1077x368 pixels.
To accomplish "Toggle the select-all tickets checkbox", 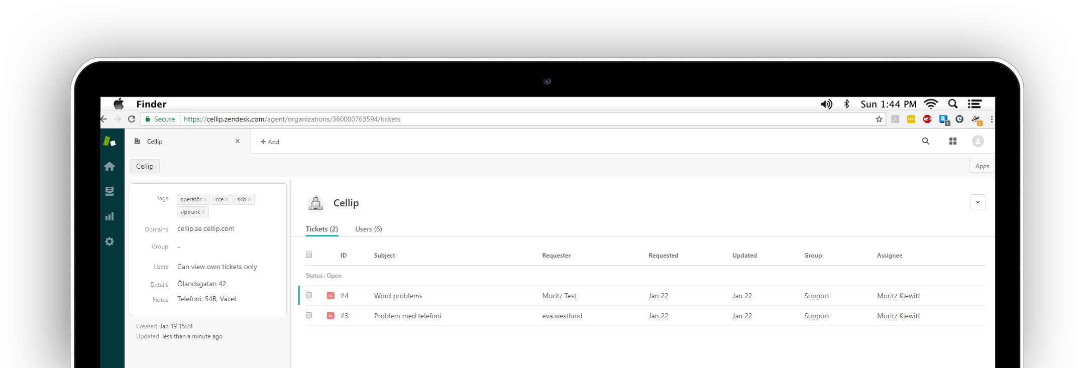I will pos(309,255).
